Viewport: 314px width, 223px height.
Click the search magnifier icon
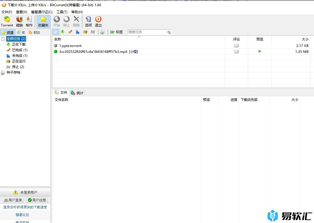click(x=169, y=32)
